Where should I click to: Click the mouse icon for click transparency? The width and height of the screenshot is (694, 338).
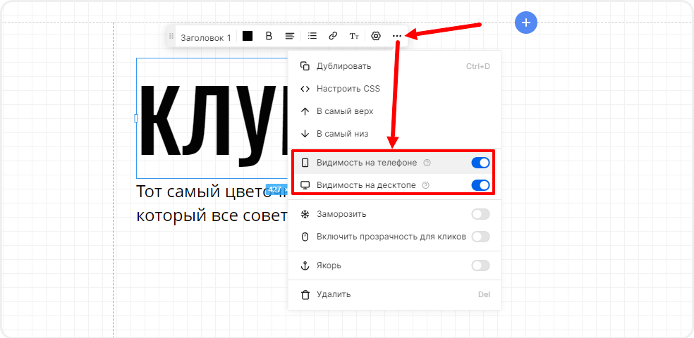pos(305,237)
